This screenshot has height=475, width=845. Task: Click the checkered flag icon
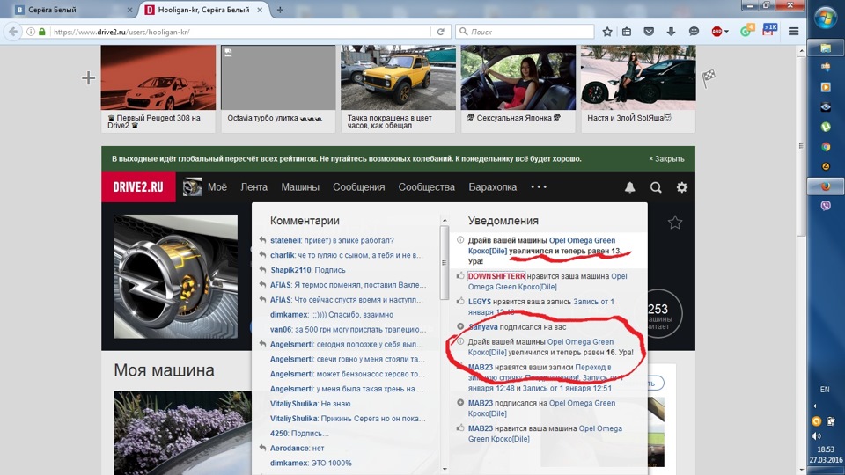(x=708, y=78)
